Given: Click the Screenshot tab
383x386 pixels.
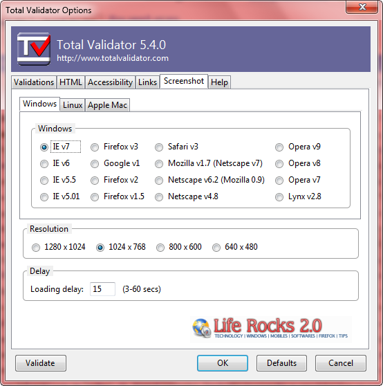Looking at the screenshot, I should (184, 81).
